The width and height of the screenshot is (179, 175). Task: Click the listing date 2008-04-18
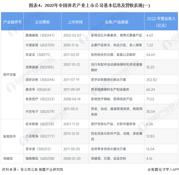(x=72, y=99)
